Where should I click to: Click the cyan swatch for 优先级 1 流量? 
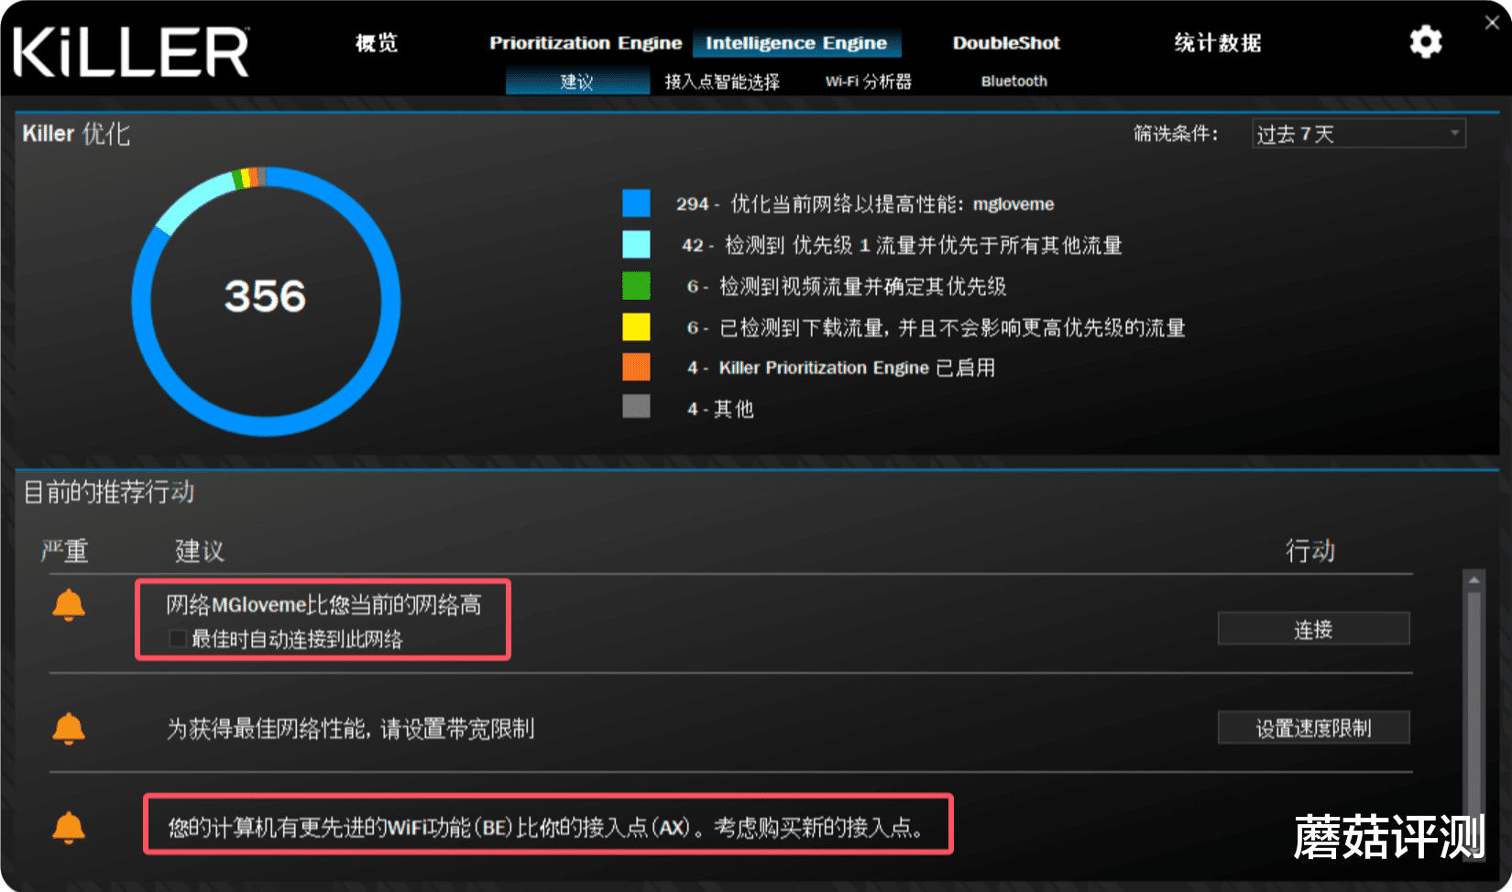(x=636, y=245)
